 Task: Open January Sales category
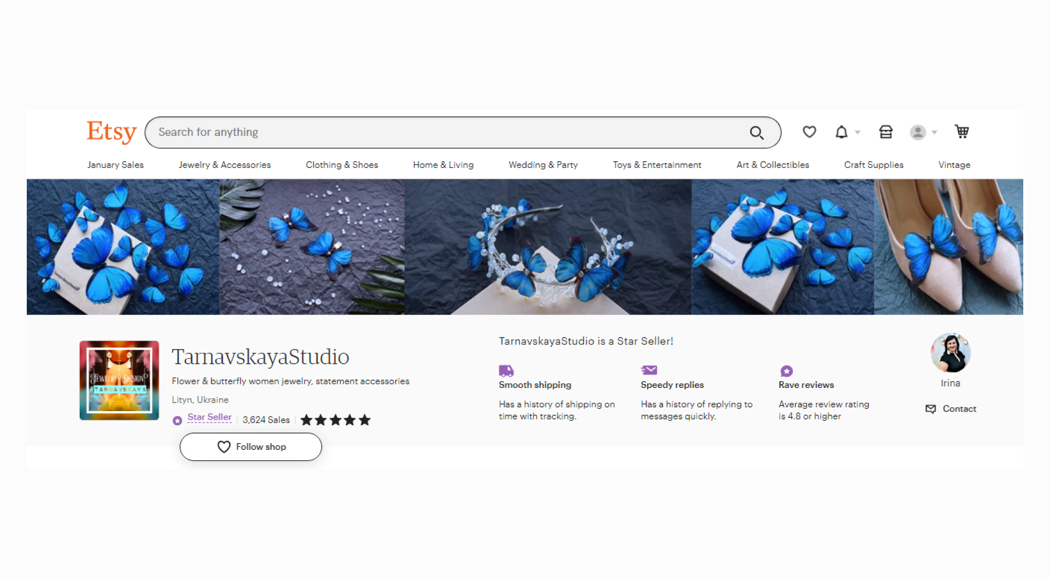[115, 165]
